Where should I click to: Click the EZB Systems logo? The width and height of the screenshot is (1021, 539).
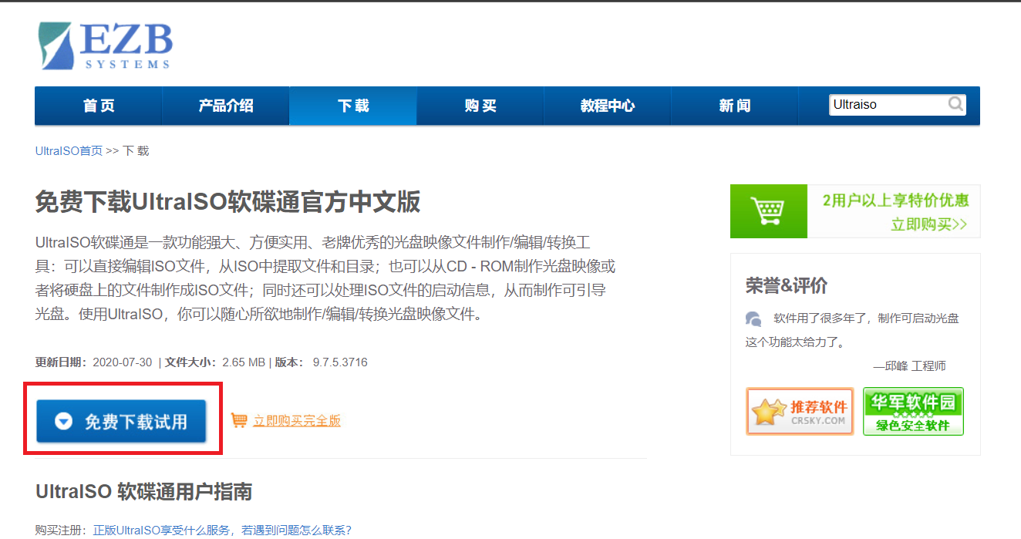106,45
